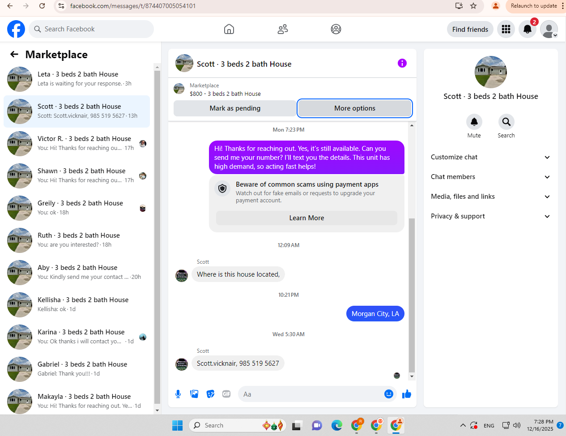This screenshot has height=436, width=566.
Task: Open Task View on taskbar
Action: [297, 425]
